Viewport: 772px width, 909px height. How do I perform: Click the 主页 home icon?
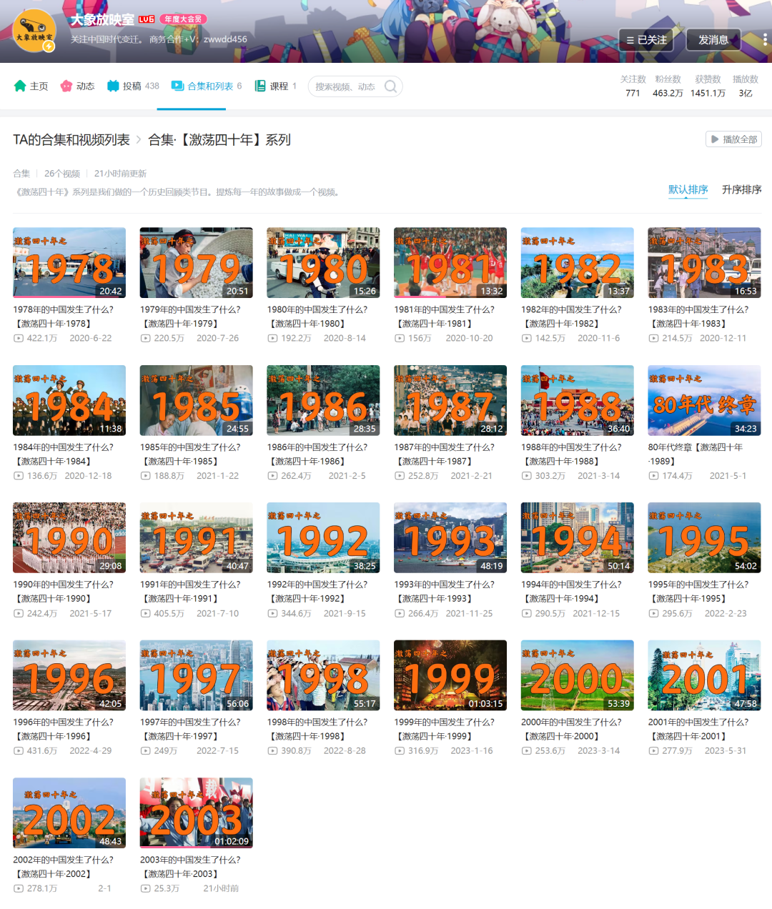tap(20, 86)
